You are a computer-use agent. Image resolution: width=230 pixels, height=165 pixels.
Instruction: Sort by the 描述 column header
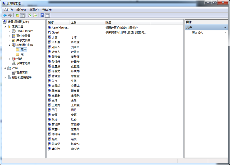(x=127, y=22)
